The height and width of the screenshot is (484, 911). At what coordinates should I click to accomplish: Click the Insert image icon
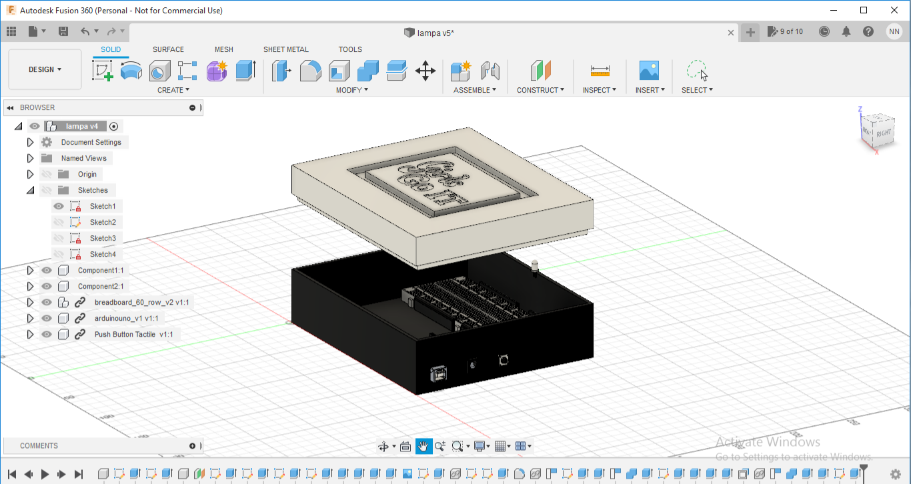[649, 70]
